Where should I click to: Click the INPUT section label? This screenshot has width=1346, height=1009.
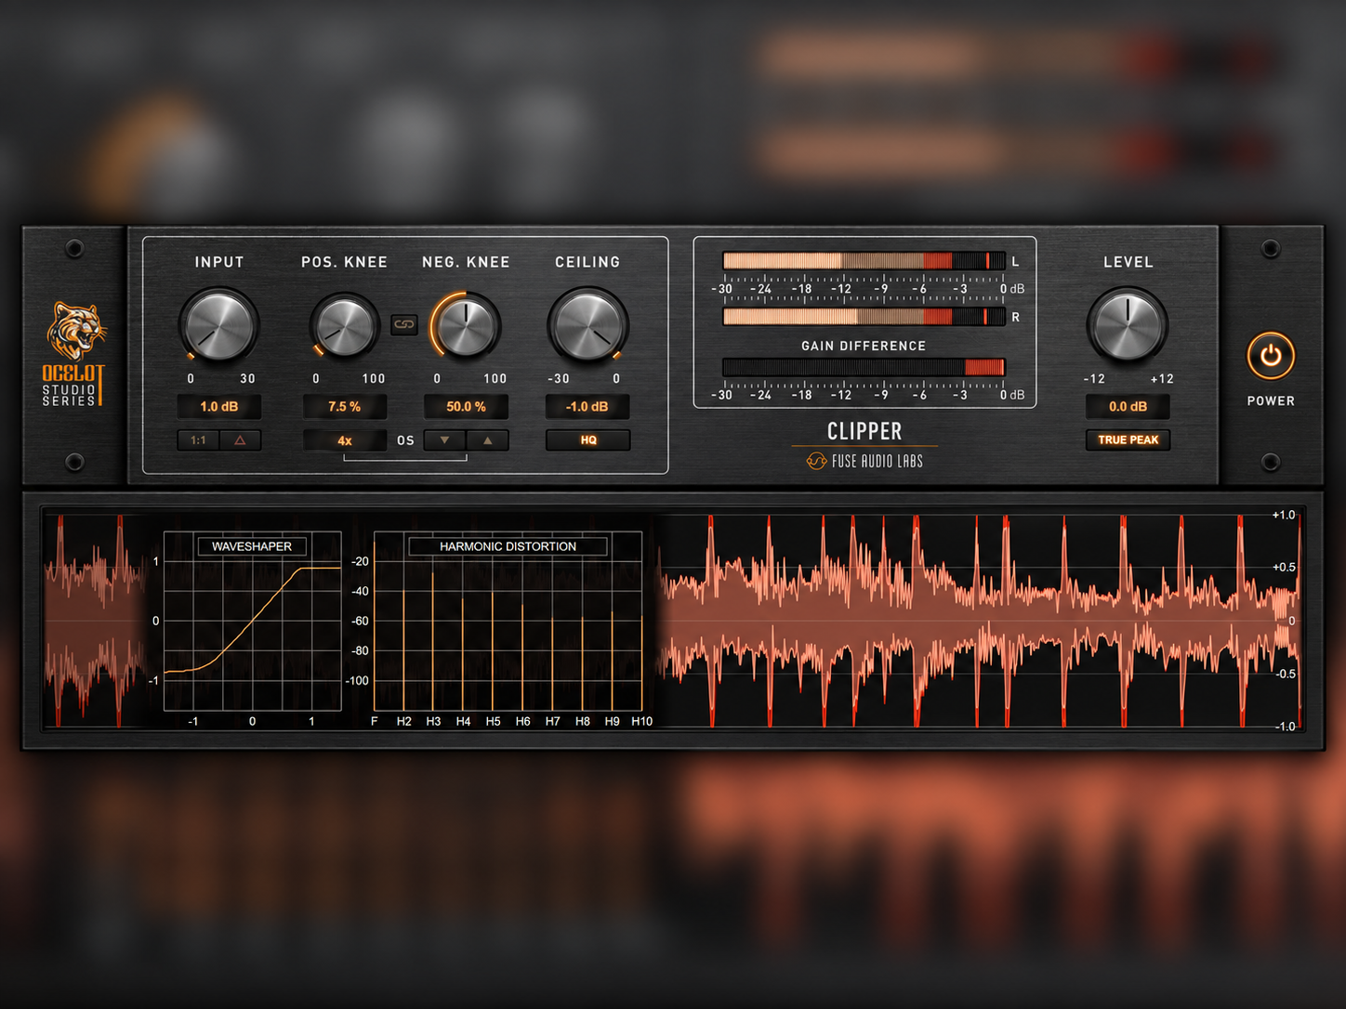point(219,262)
